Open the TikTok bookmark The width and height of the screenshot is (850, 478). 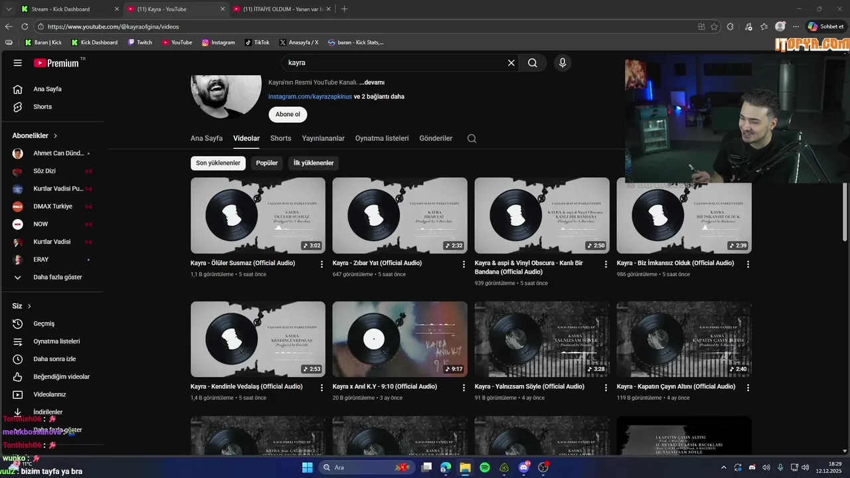pyautogui.click(x=257, y=42)
